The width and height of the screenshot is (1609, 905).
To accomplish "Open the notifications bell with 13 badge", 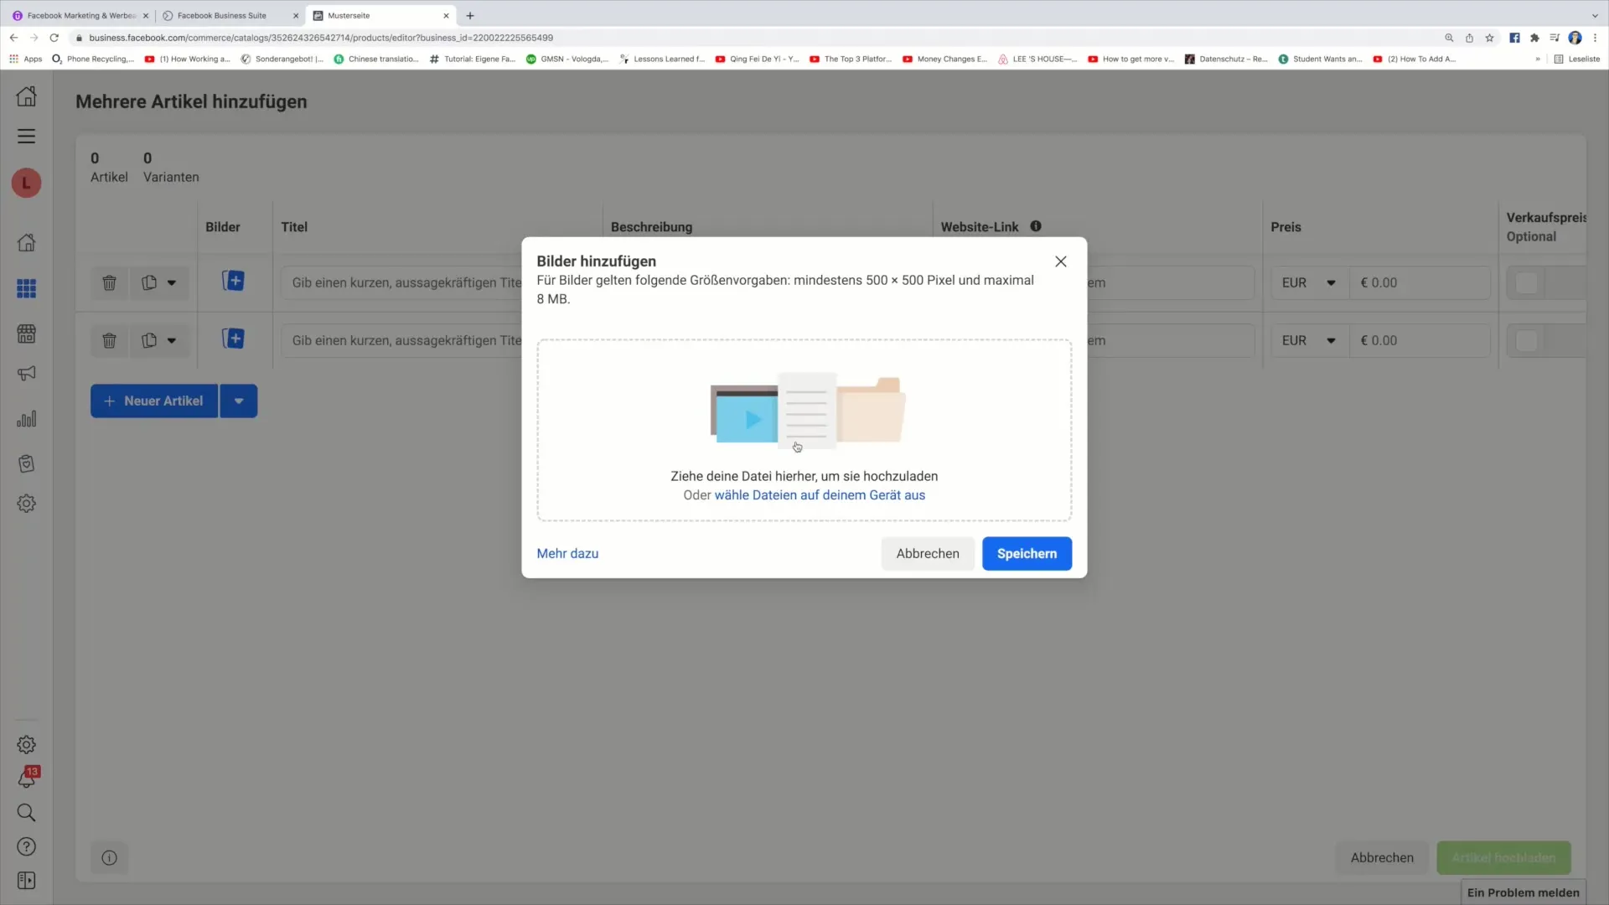I will tap(26, 778).
